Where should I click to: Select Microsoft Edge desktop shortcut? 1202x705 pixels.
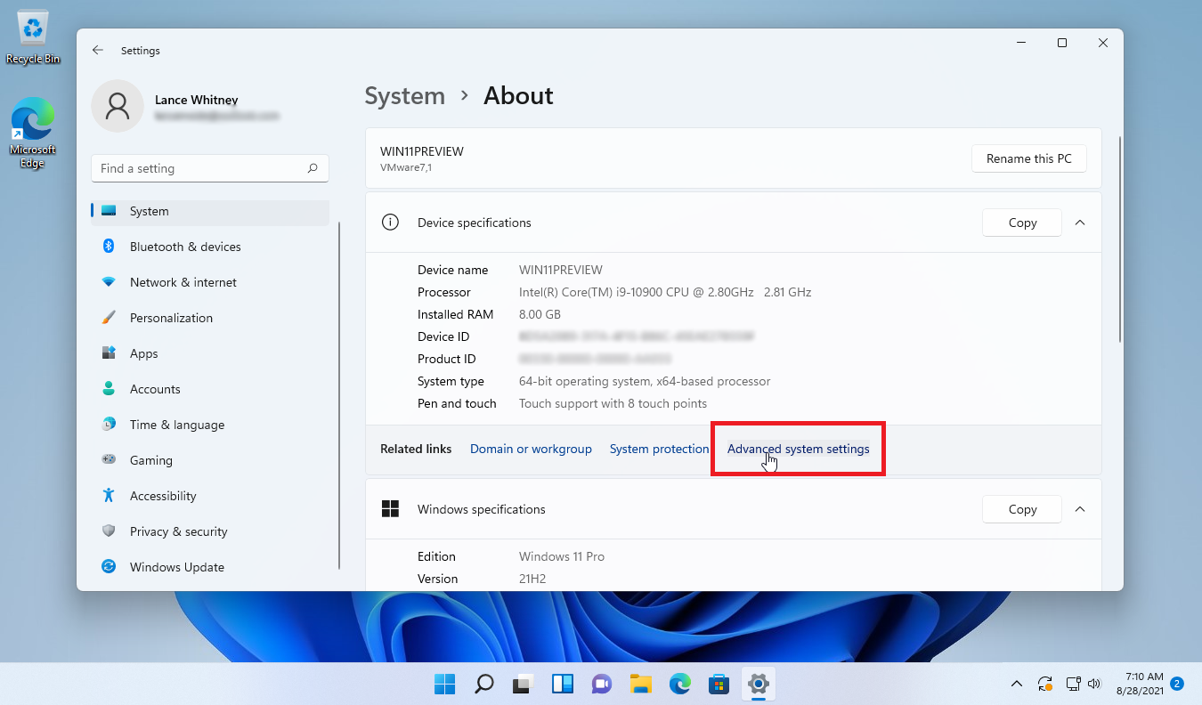(x=33, y=133)
